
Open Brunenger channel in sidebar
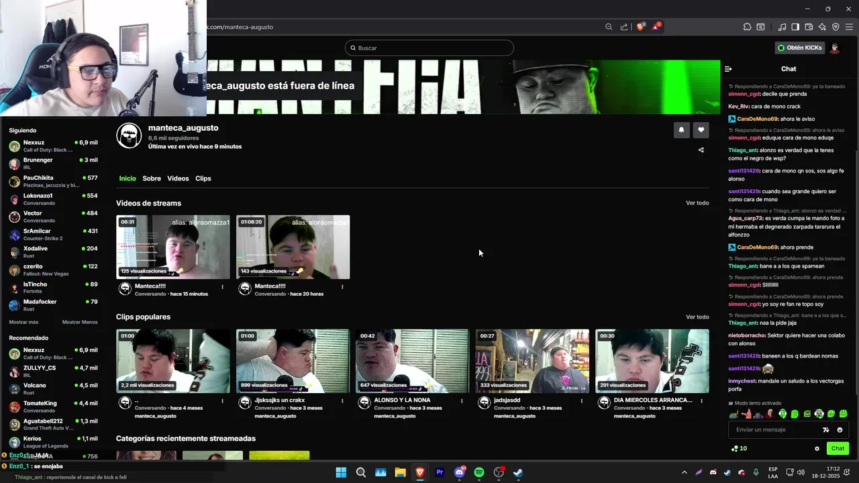53,163
